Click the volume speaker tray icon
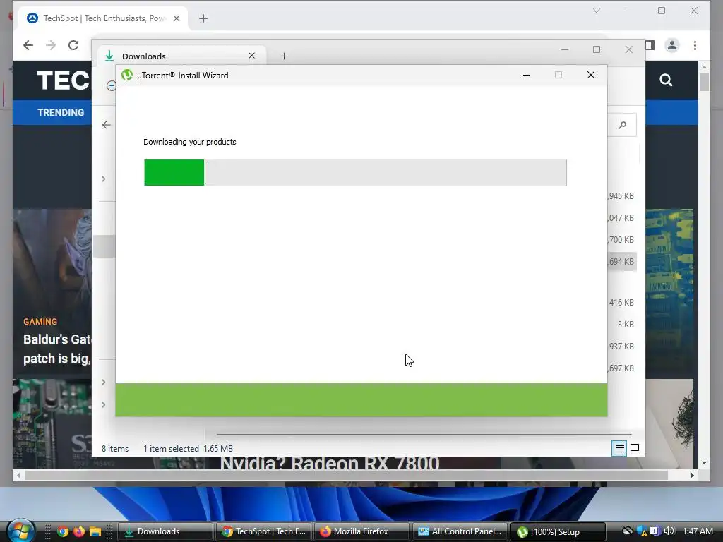723x542 pixels. coord(669,531)
